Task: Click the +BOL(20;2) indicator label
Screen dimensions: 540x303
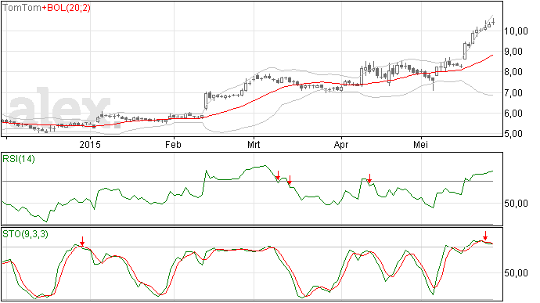Action: coord(67,8)
